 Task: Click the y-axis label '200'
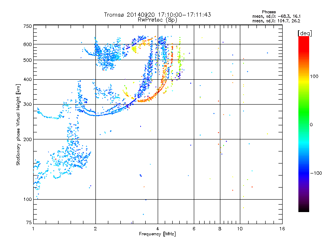click(27, 139)
